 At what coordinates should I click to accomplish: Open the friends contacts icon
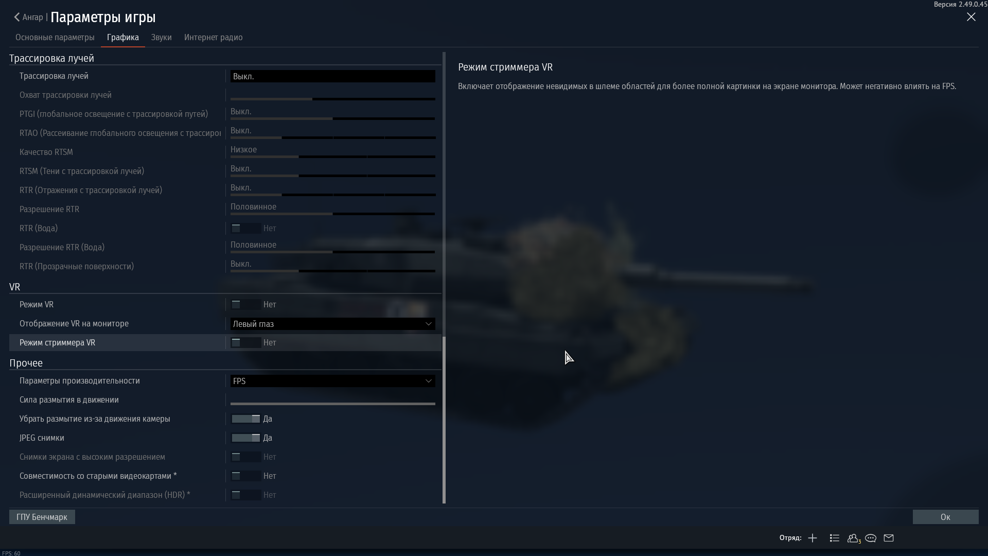coord(853,538)
